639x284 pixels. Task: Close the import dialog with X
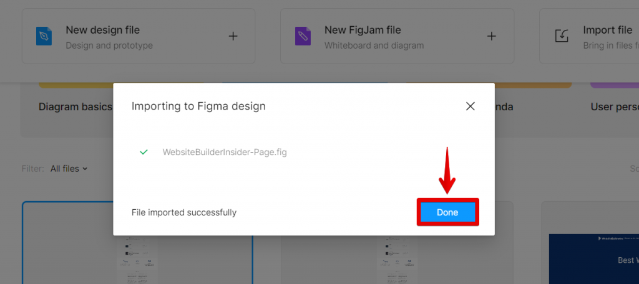pyautogui.click(x=471, y=107)
